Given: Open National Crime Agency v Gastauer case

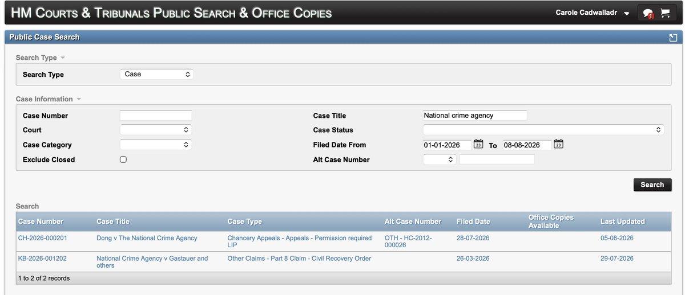Looking at the screenshot, I should coord(152,262).
